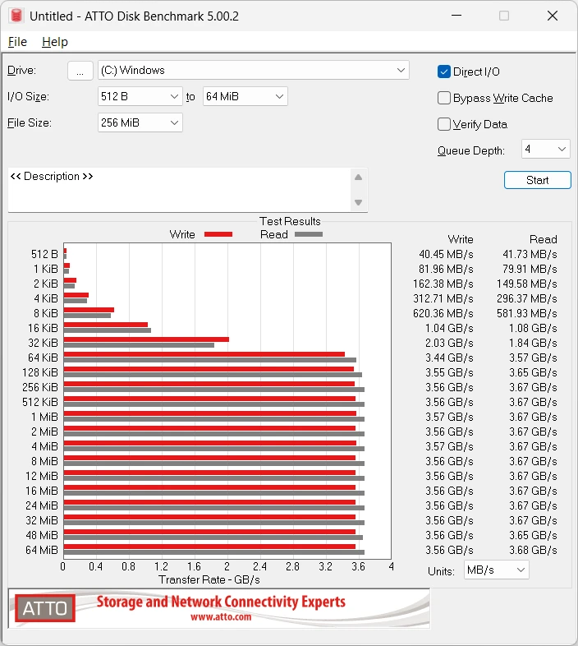This screenshot has height=646, width=578.
Task: Click the Test Results heading
Action: pos(290,221)
